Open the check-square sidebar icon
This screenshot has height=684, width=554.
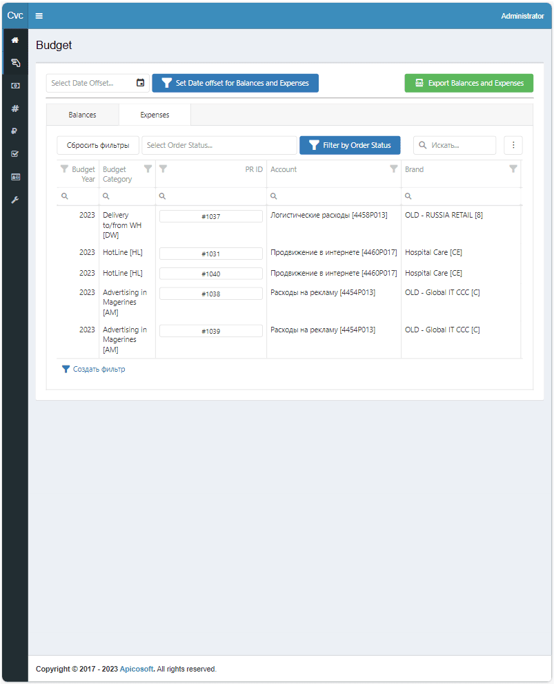(15, 154)
